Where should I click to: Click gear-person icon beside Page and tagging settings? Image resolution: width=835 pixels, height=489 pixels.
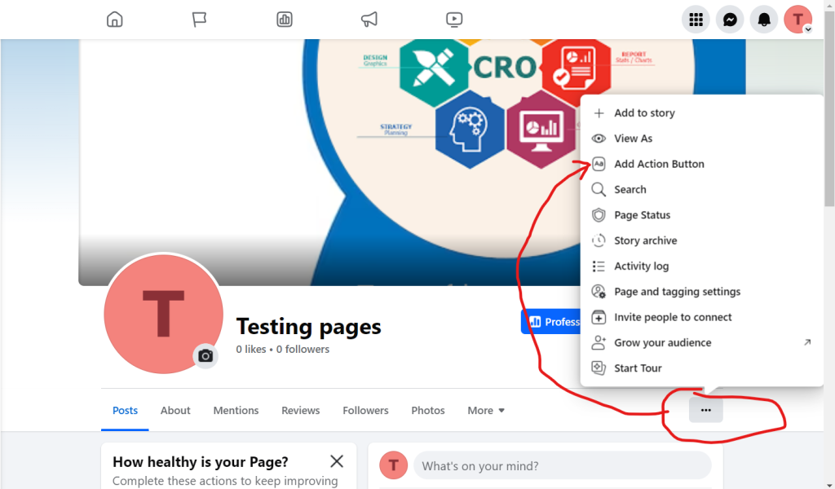click(x=599, y=292)
